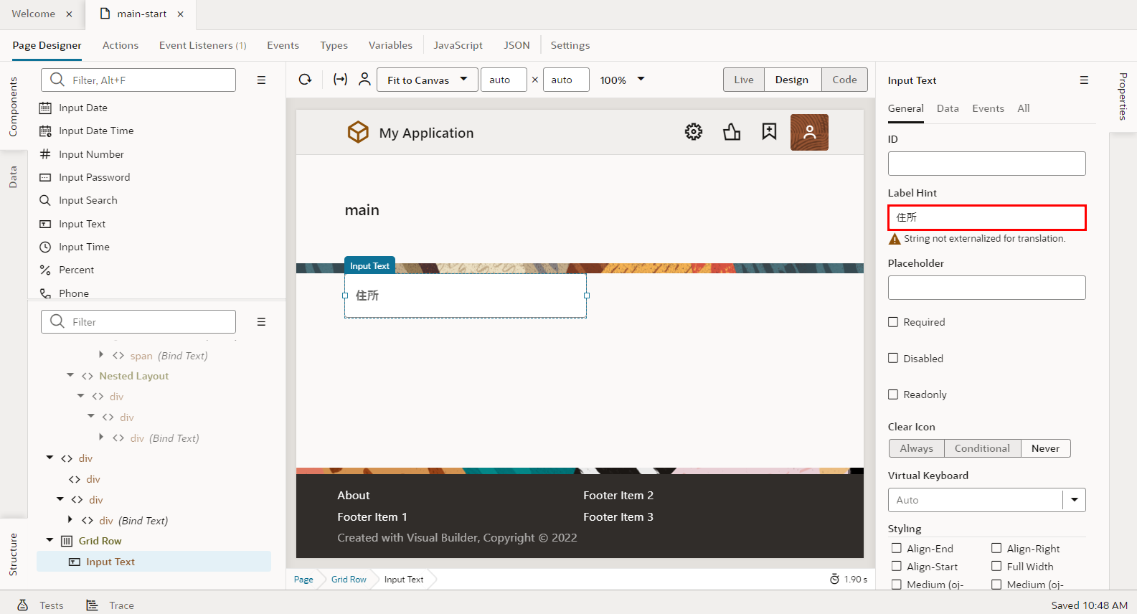This screenshot has height=614, width=1137.
Task: Open the Virtual Keyboard dropdown
Action: (1074, 500)
